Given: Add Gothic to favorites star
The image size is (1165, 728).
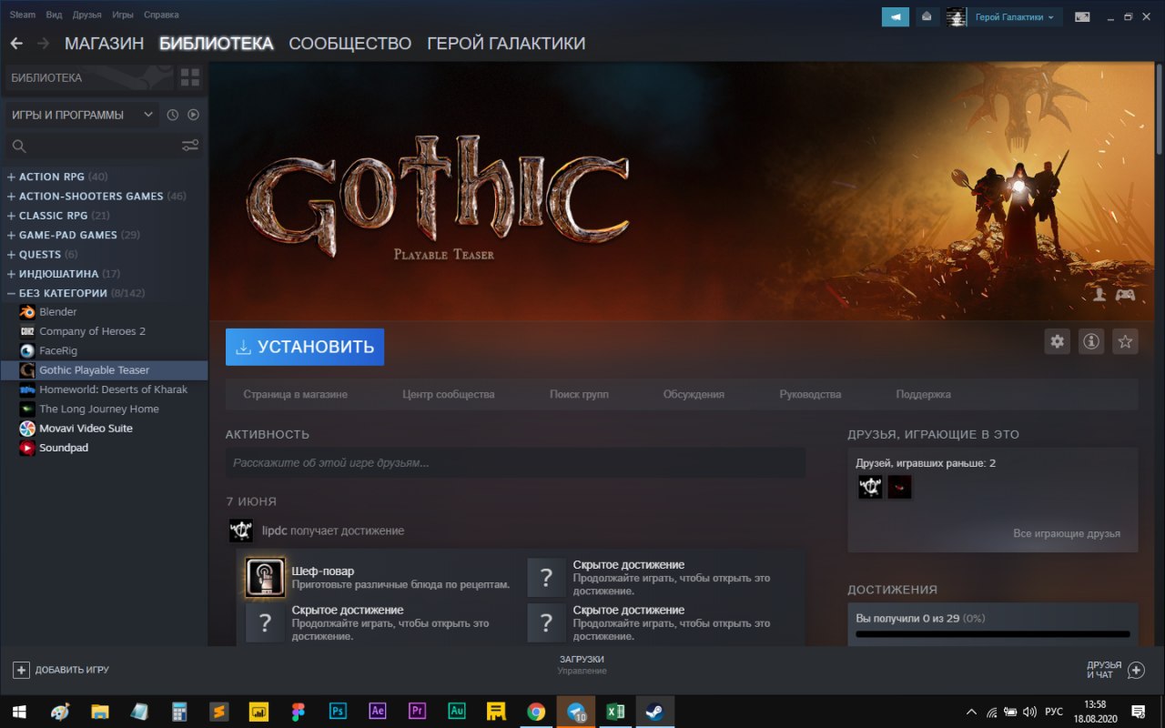Looking at the screenshot, I should click(x=1126, y=341).
